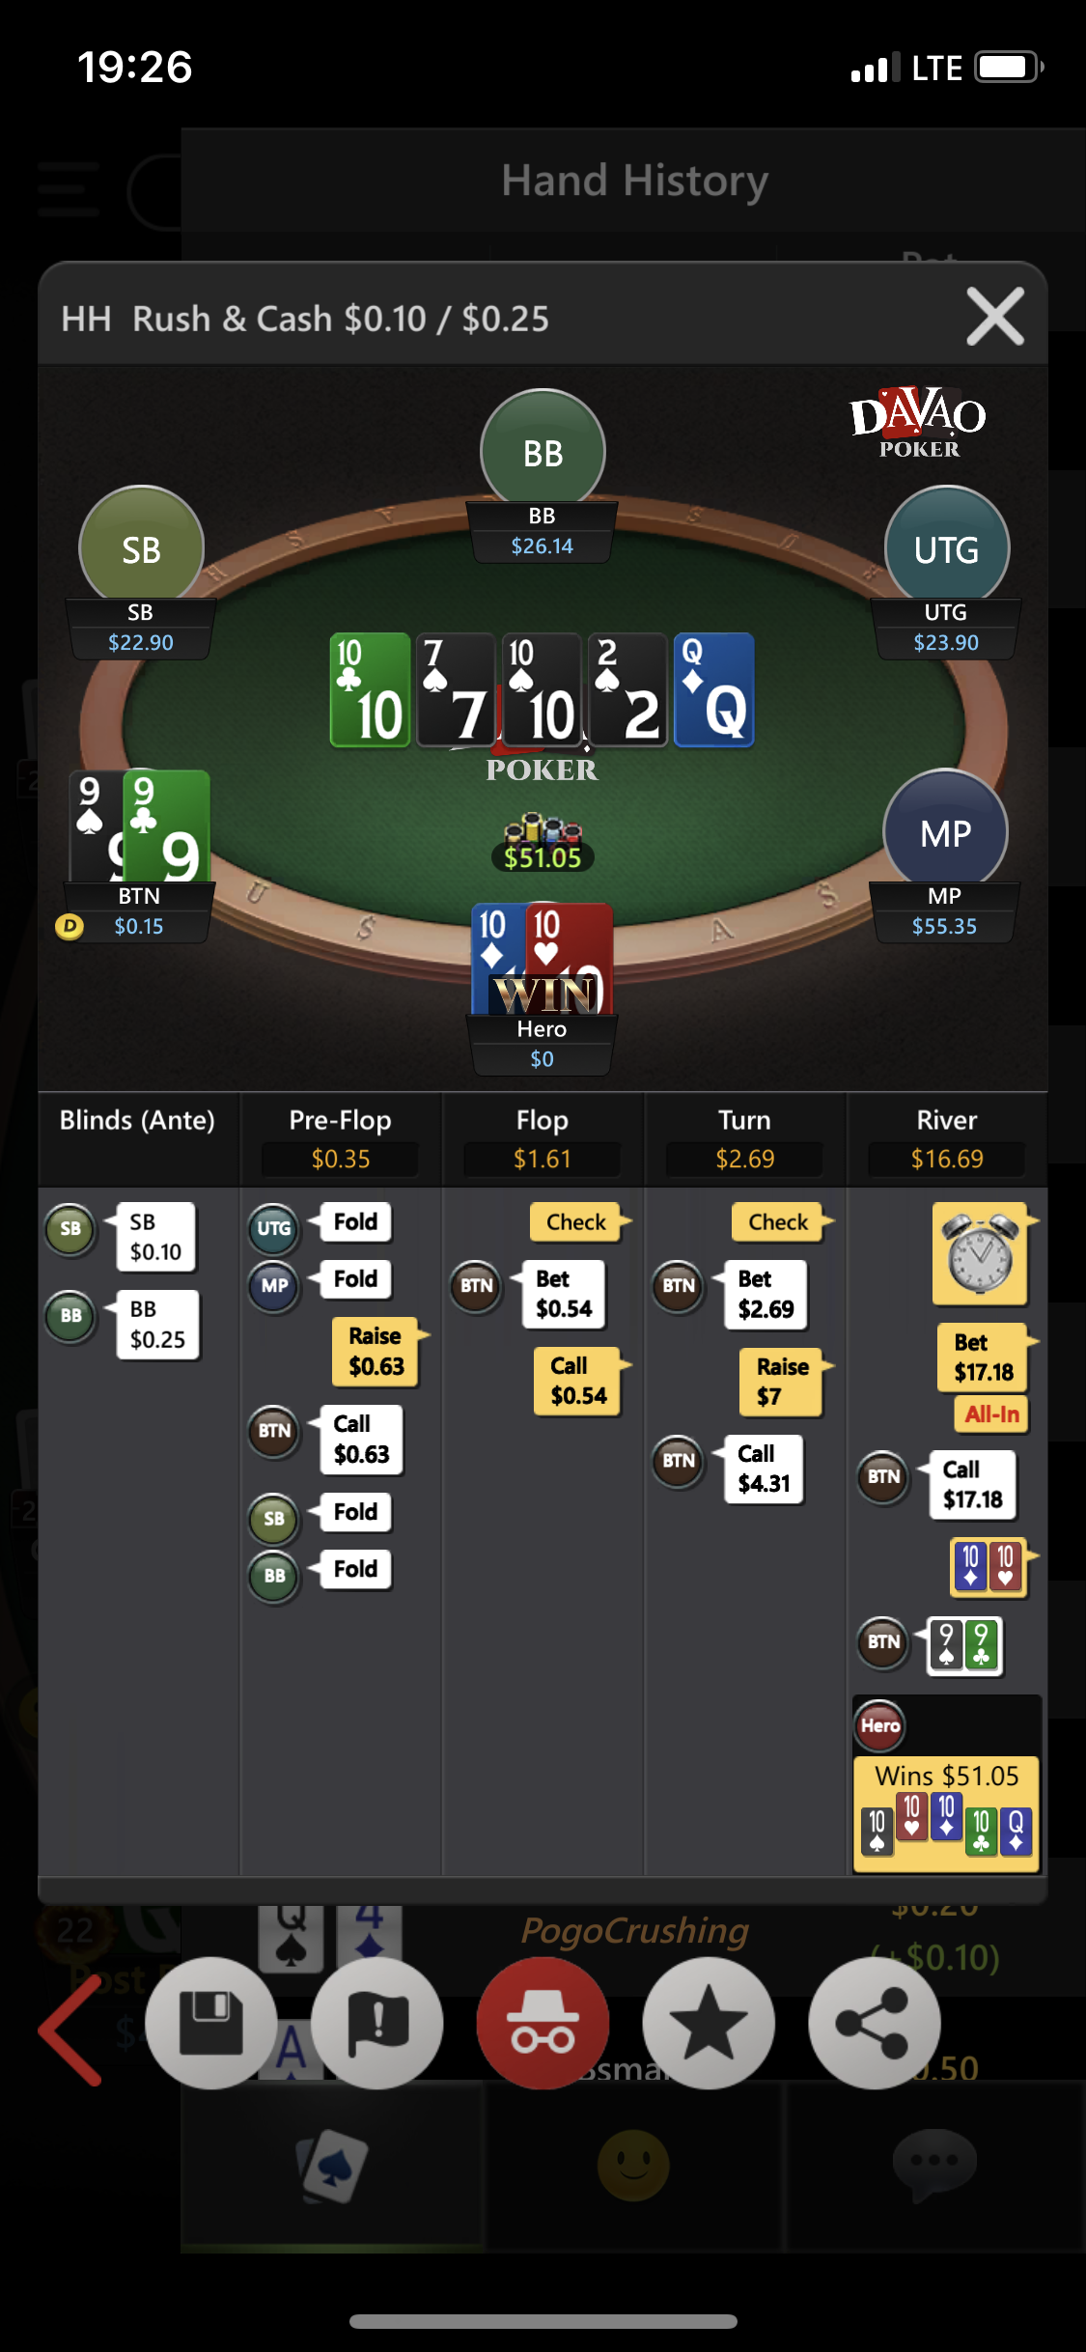This screenshot has height=2352, width=1086.
Task: Tap the Wins $51.05 result box
Action: pyautogui.click(x=946, y=1814)
